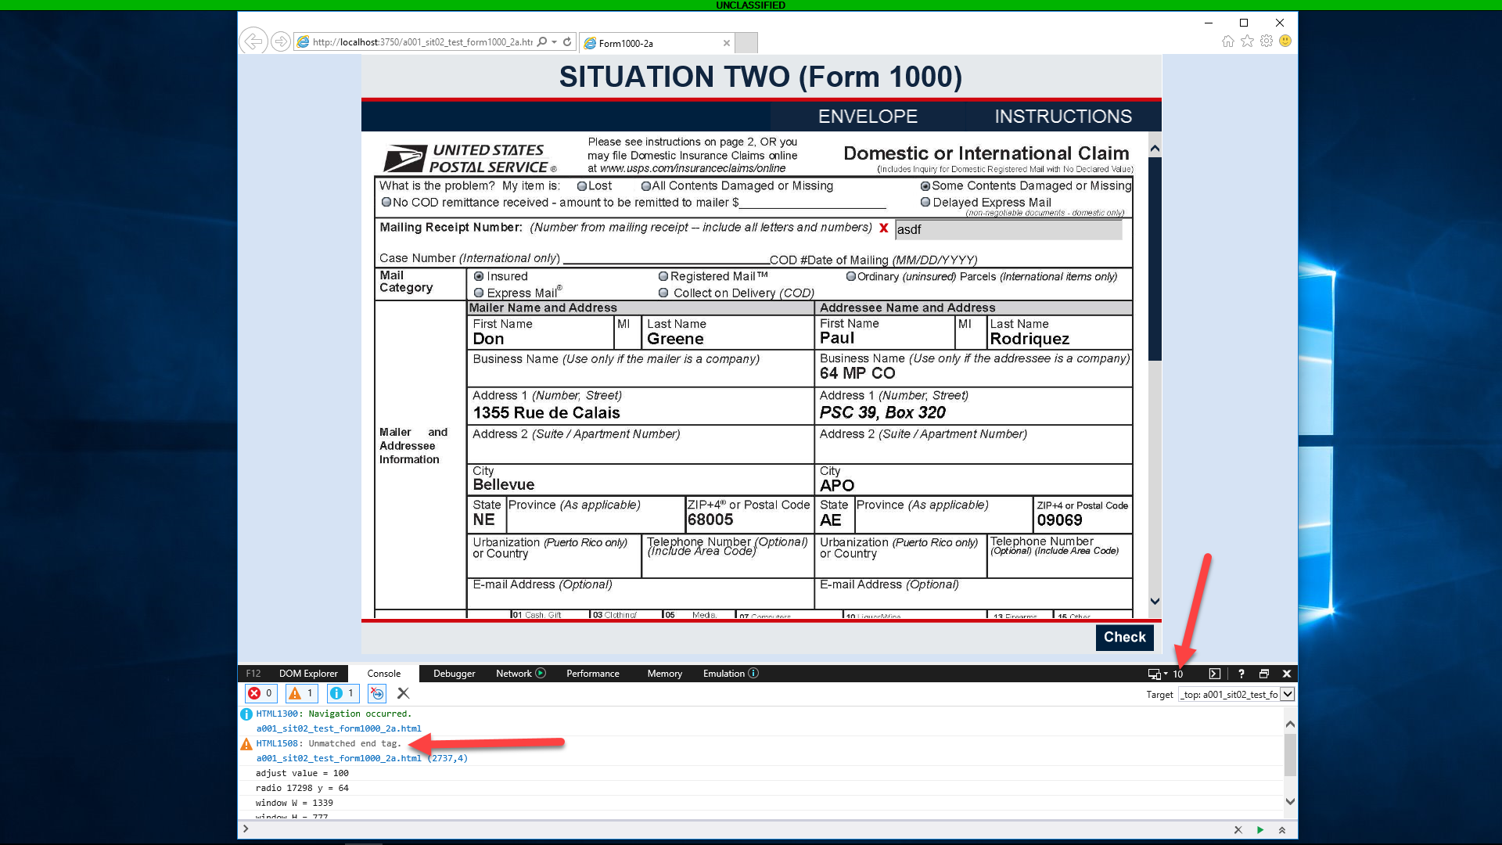Click the Emulation tab info icon
This screenshot has height=845, width=1502.
[753, 674]
